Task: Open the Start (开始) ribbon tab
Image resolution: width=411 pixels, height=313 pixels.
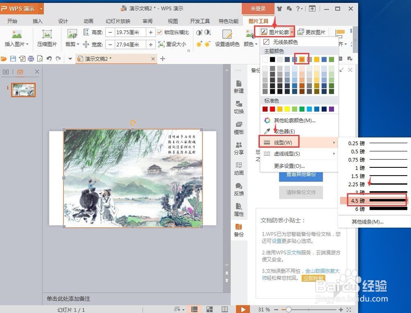Action: (x=12, y=21)
